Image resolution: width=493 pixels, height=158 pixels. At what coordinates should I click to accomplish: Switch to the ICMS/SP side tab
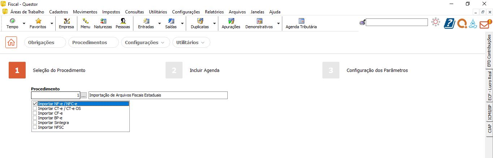(489, 112)
